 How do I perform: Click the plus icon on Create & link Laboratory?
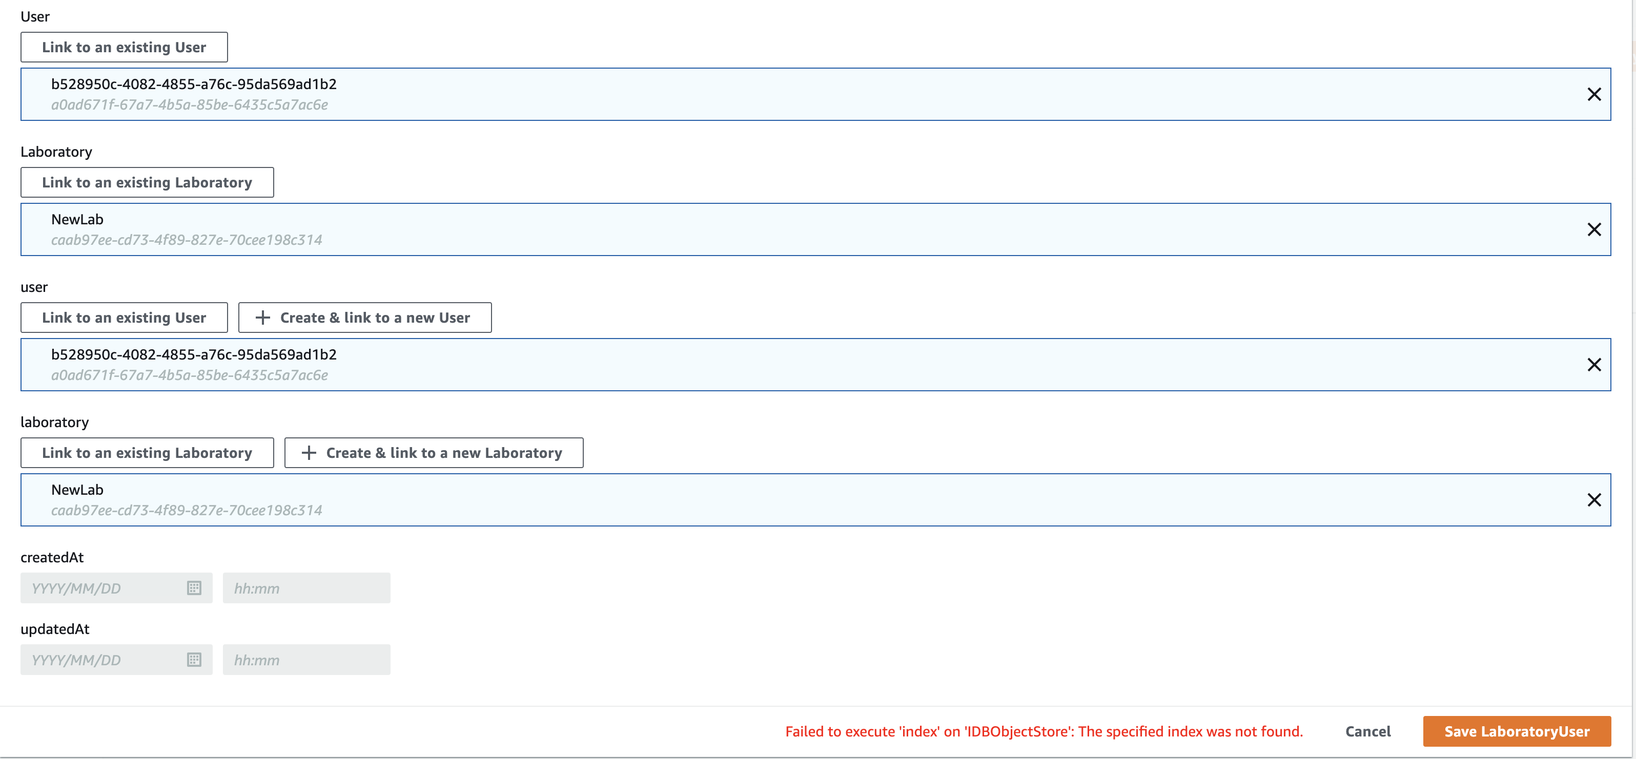tap(309, 453)
